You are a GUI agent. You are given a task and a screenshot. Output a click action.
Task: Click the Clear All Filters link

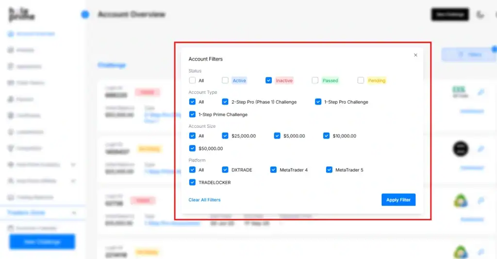point(204,200)
